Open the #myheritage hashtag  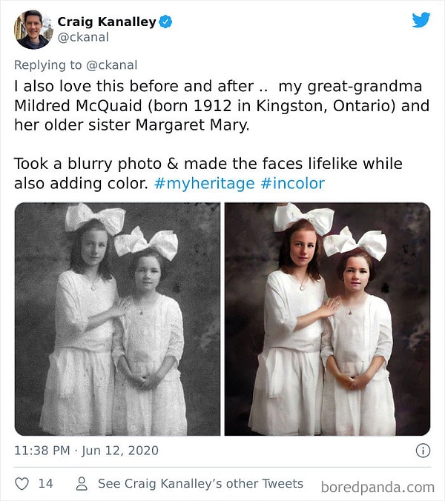pyautogui.click(x=205, y=183)
